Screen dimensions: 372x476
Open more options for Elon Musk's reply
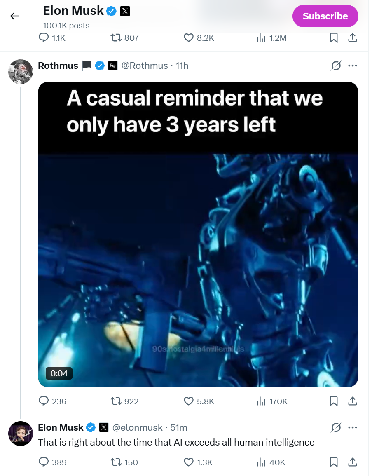(x=352, y=427)
